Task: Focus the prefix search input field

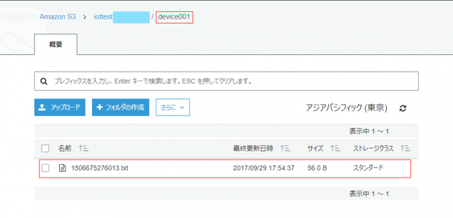Action: click(226, 81)
